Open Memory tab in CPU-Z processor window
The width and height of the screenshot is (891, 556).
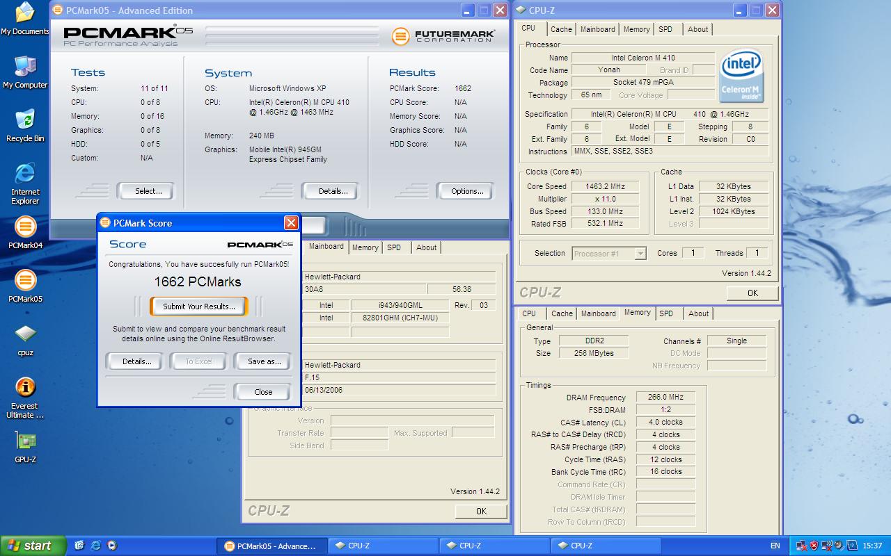(x=636, y=29)
